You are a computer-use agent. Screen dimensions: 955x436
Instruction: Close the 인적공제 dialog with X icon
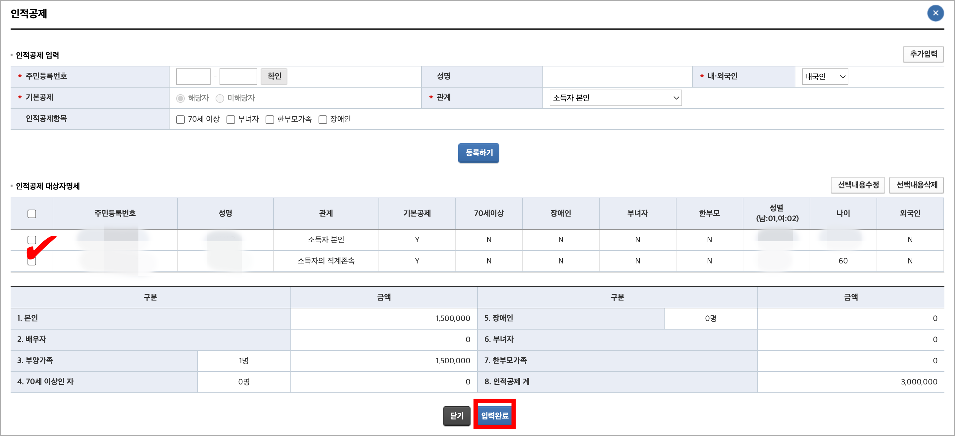click(x=935, y=13)
